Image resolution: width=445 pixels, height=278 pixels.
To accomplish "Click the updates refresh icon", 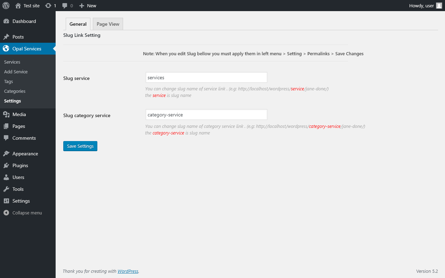I will (48, 6).
